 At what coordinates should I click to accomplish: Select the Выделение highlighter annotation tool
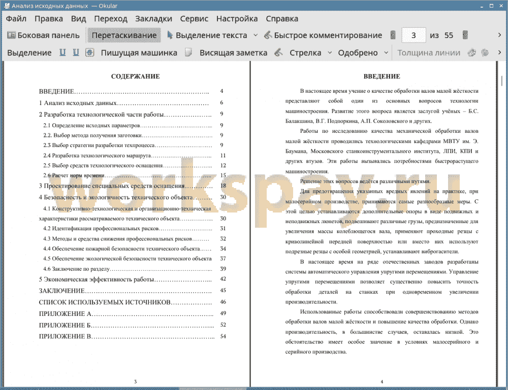29,53
